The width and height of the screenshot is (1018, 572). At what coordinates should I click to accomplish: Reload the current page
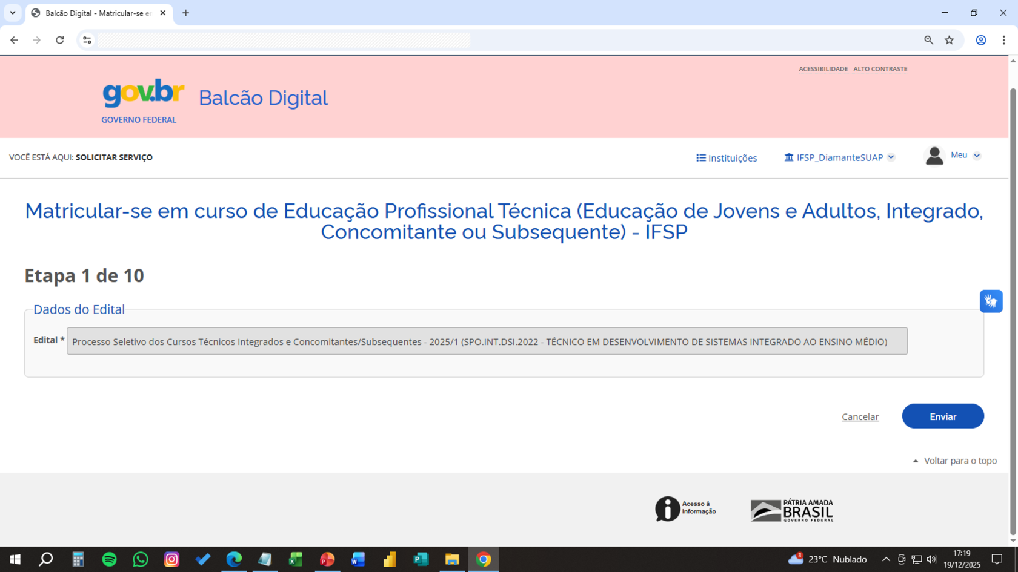60,40
